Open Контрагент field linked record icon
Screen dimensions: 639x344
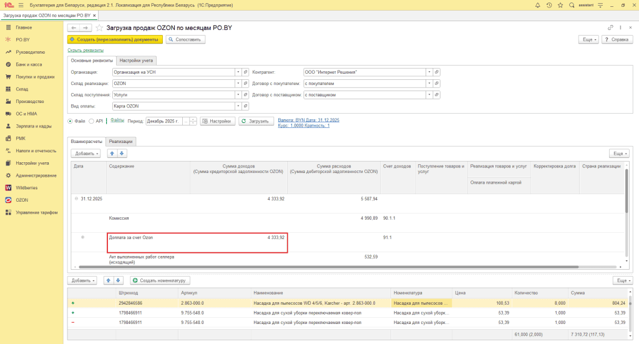(436, 72)
